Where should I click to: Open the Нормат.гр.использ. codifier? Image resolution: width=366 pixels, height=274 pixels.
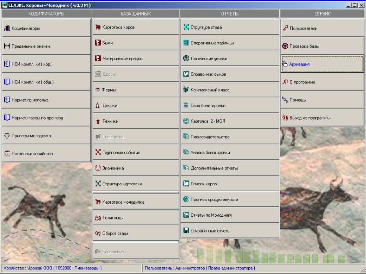(x=46, y=100)
